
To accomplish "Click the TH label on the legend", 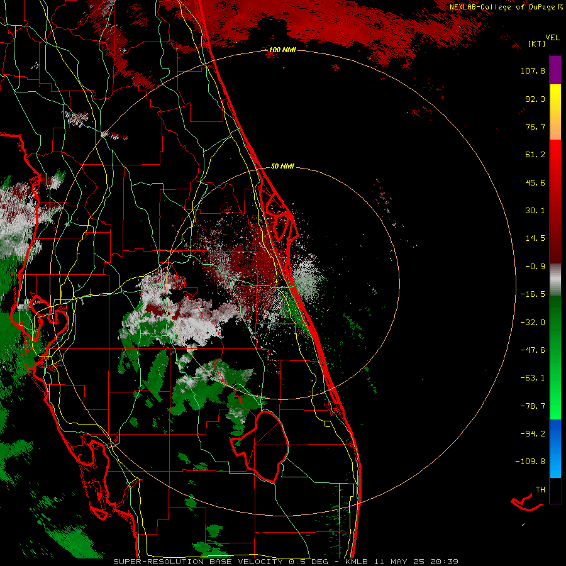I will 540,490.
